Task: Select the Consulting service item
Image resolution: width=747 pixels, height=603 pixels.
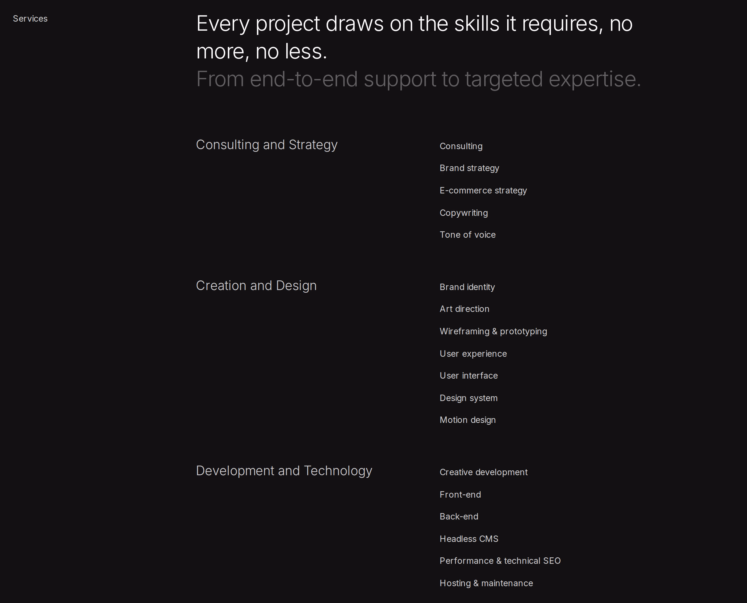Action: pyautogui.click(x=461, y=146)
